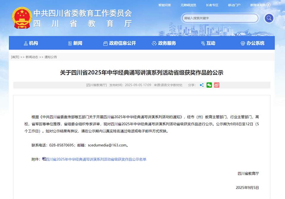Open the 新闻 navigation menu
Screen dimensions: 285x199
pos(75,43)
